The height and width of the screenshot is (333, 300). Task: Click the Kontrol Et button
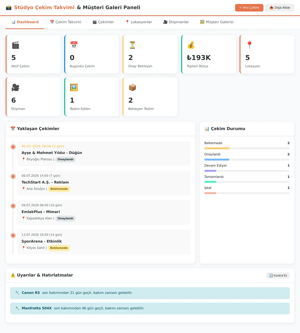click(278, 275)
